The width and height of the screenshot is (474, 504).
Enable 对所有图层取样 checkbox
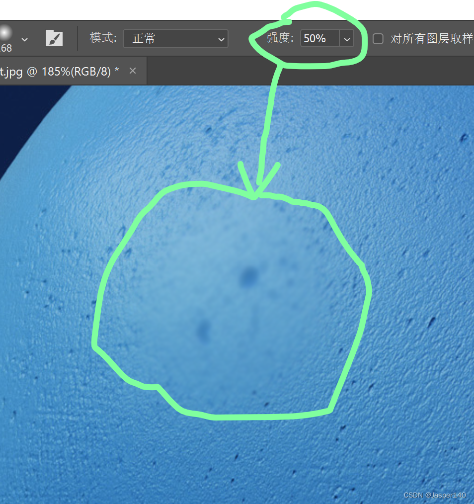tap(378, 39)
